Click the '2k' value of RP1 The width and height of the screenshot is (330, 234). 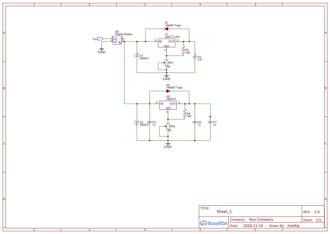pos(168,67)
